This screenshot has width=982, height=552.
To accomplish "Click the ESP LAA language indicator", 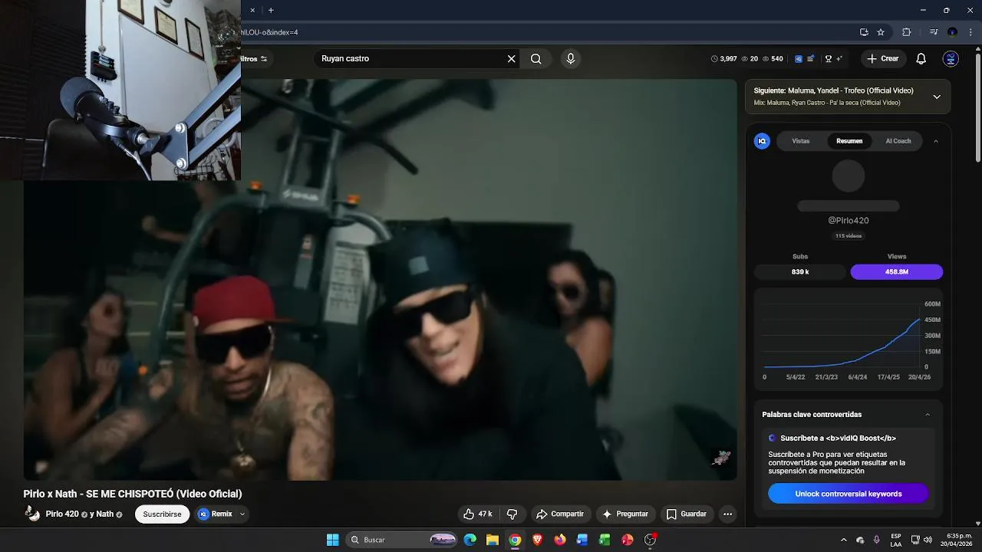I will (896, 540).
